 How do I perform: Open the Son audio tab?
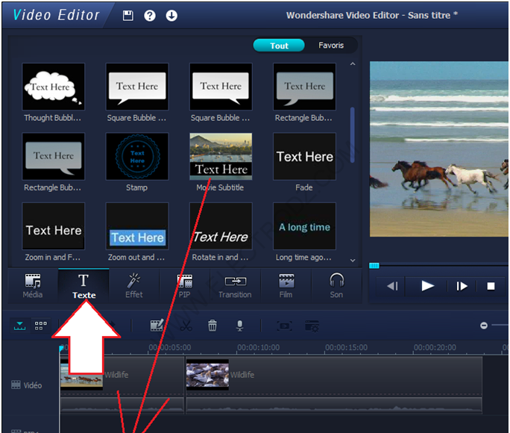(336, 286)
